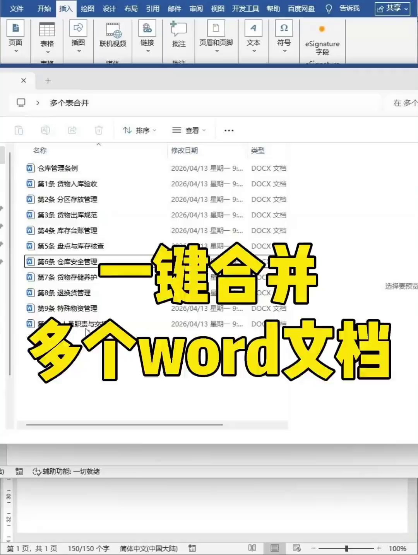418x555 pixels.
Task: Select file 第3条 货物出库规范
Action: click(x=67, y=215)
